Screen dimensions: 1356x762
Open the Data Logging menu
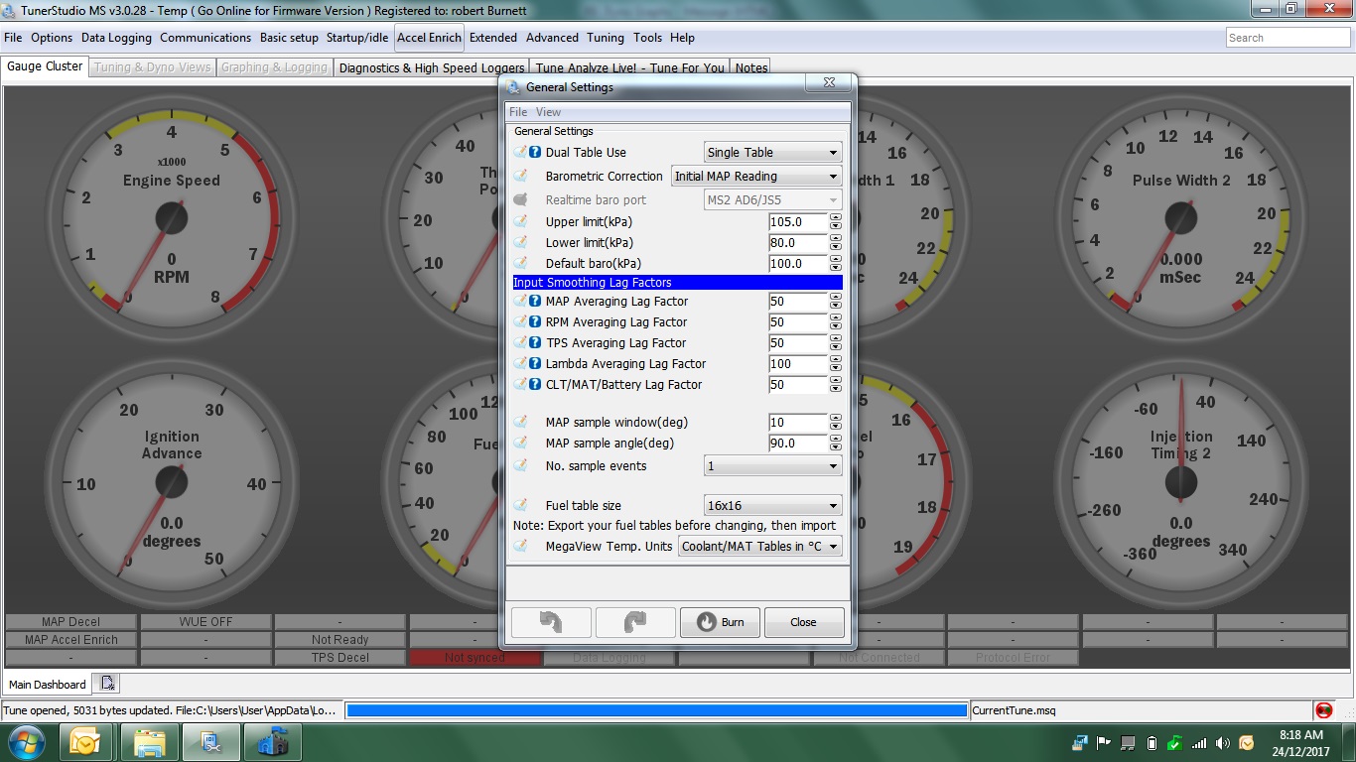point(116,38)
